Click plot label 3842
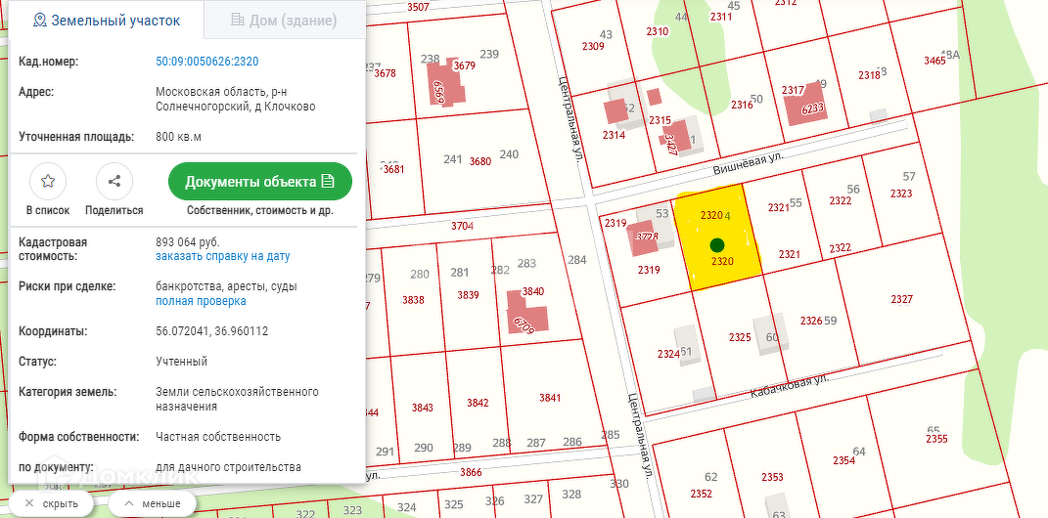The image size is (1048, 518). coord(478,404)
